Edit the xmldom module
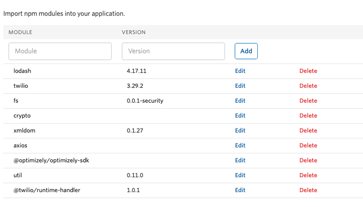This screenshot has width=363, height=207. point(240,130)
